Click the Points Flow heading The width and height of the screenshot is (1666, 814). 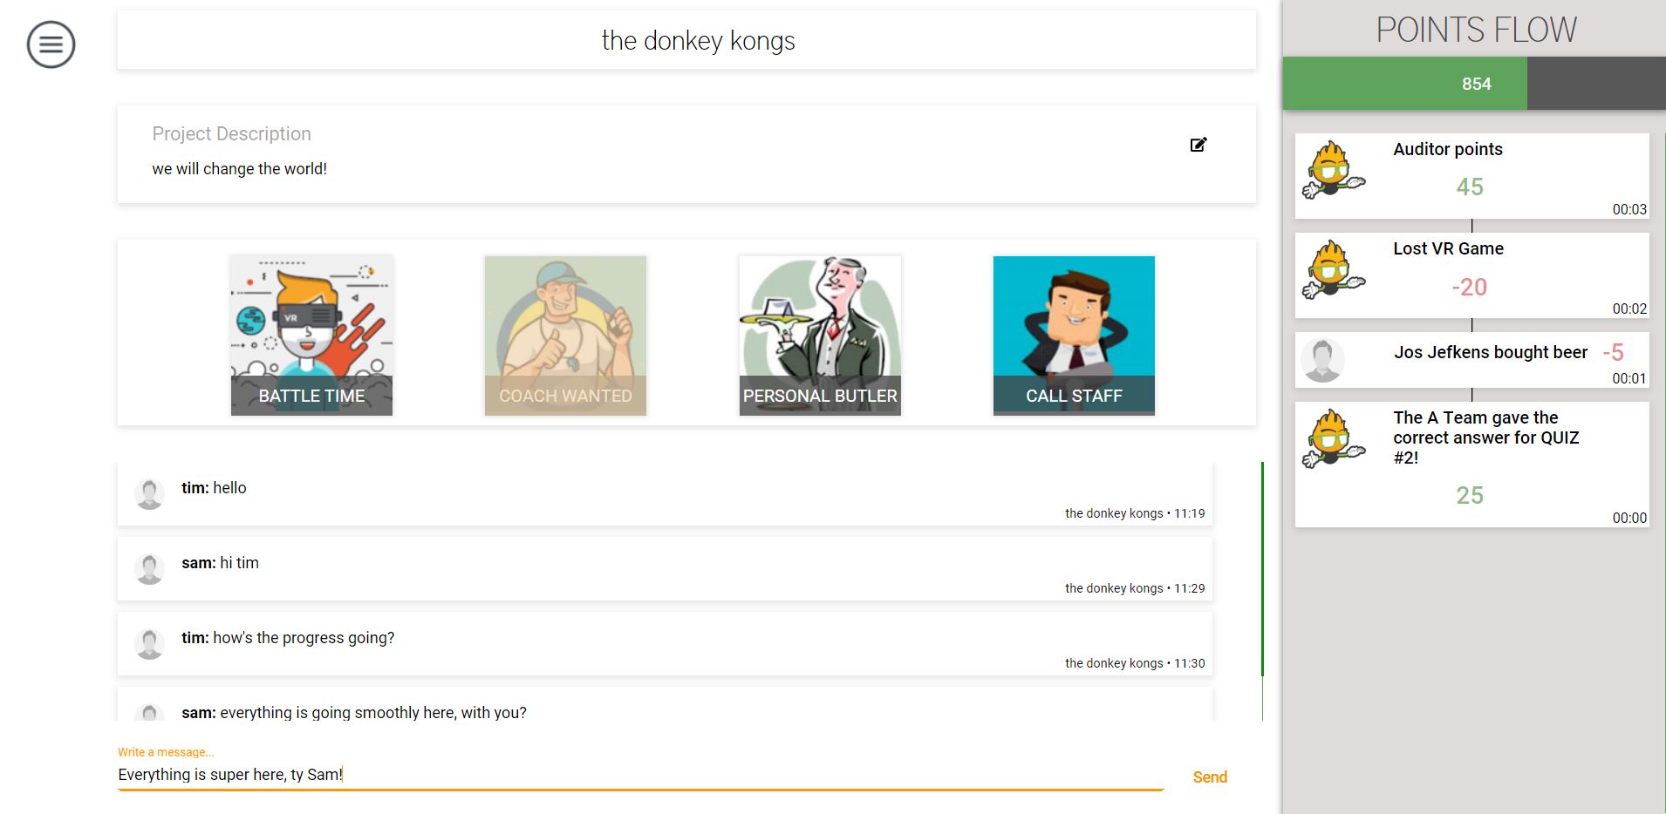[x=1476, y=30]
